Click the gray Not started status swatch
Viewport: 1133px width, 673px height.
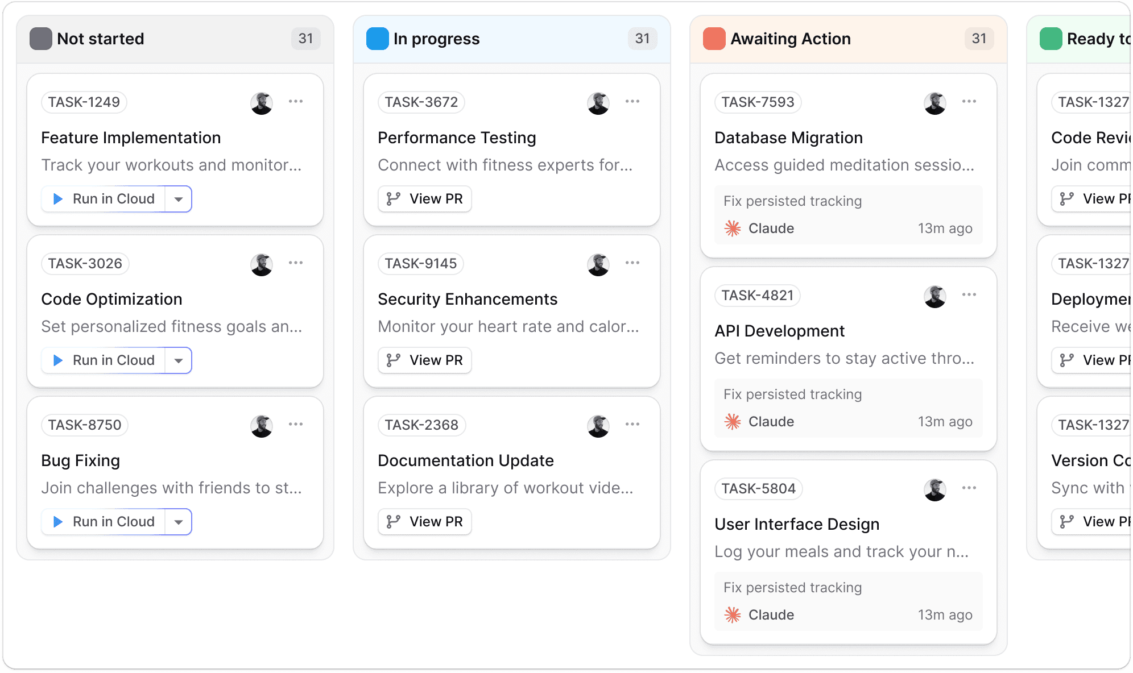click(x=40, y=39)
